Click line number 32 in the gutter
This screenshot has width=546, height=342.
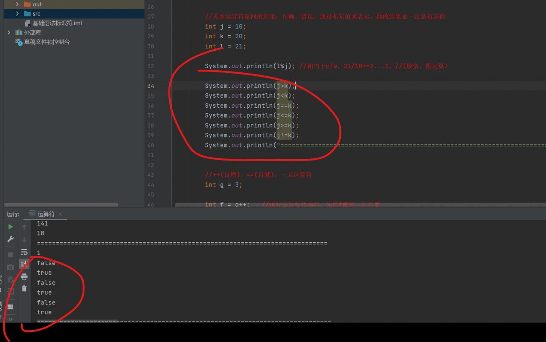point(151,66)
